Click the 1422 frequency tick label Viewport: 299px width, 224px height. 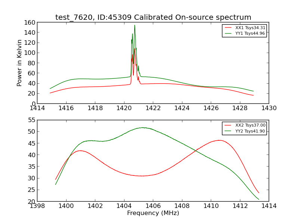(x=153, y=108)
